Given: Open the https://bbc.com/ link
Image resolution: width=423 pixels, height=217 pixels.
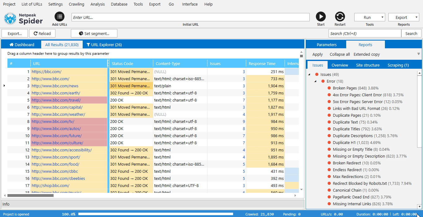Looking at the screenshot, I should 46,72.
